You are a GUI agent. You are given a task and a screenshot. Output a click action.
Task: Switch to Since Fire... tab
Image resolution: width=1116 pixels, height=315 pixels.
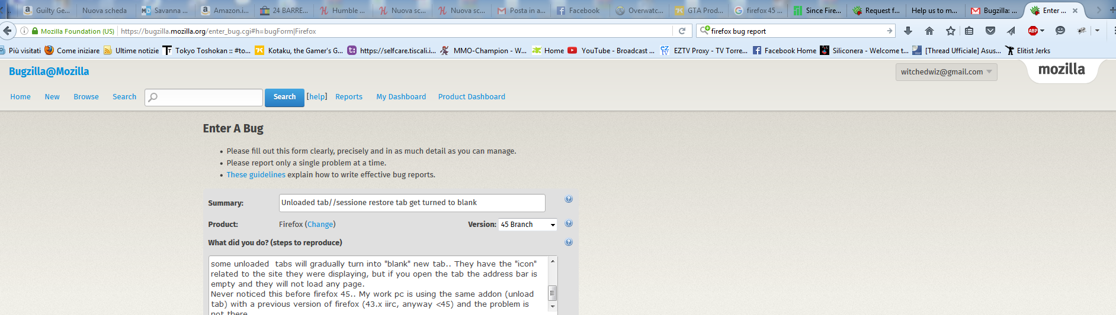click(817, 11)
